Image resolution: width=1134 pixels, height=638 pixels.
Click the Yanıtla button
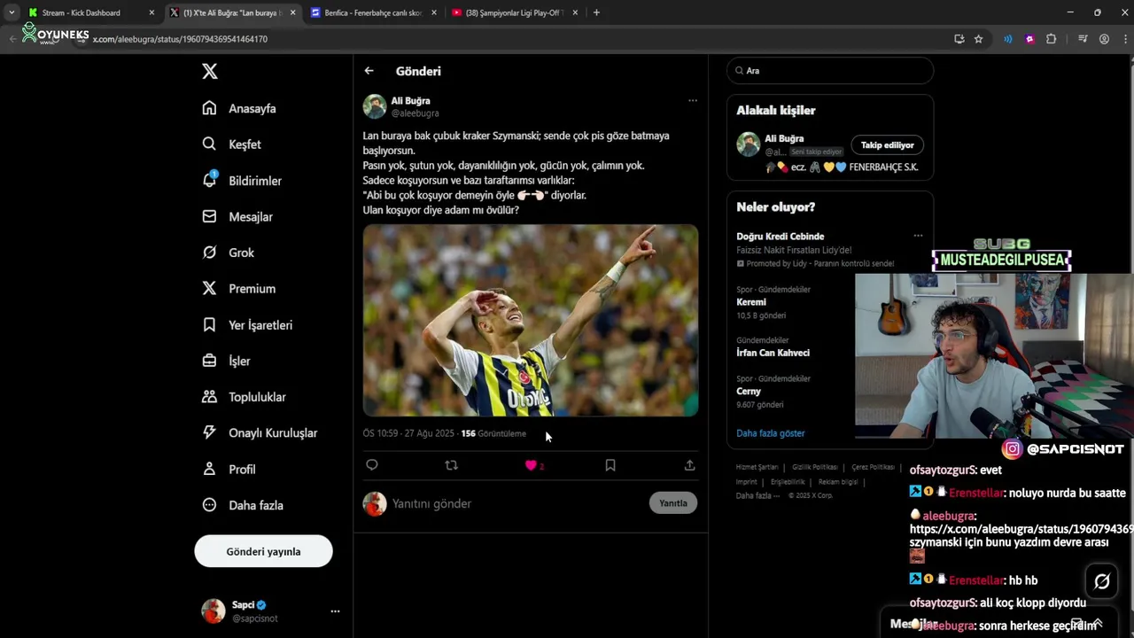click(673, 503)
